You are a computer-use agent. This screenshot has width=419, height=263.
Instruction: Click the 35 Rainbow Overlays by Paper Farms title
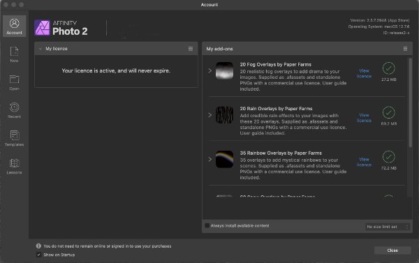pyautogui.click(x=281, y=153)
